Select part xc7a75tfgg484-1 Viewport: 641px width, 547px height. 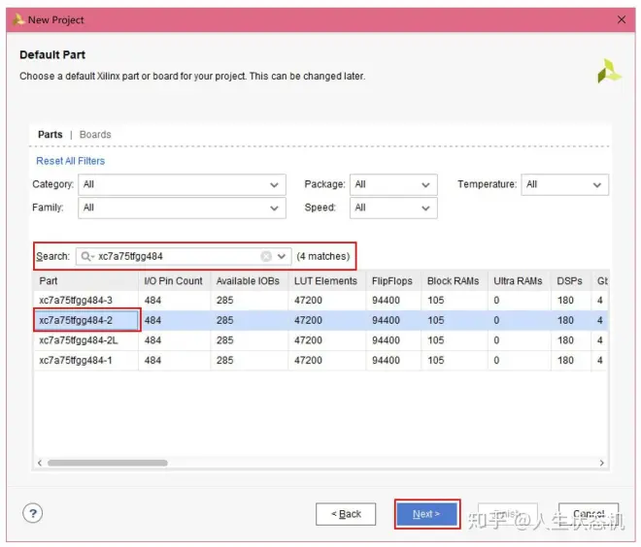tap(76, 361)
